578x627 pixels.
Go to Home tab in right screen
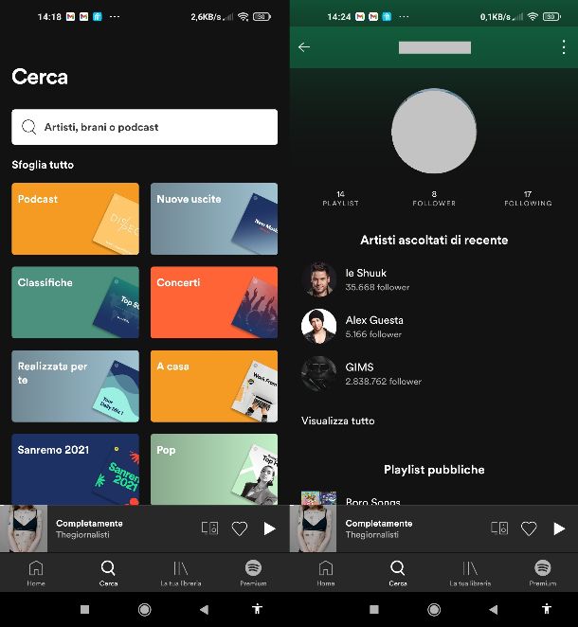(x=326, y=573)
